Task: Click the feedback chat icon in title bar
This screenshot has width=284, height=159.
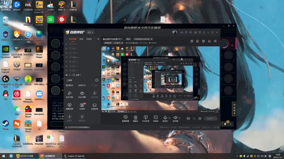Action: [x=190, y=33]
